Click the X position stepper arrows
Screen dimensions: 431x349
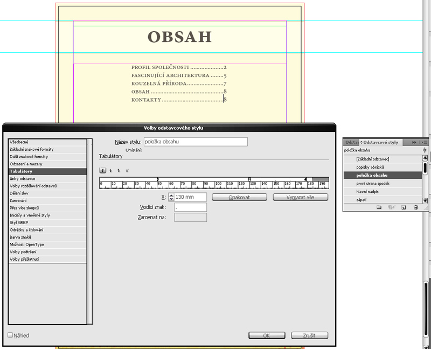point(171,197)
